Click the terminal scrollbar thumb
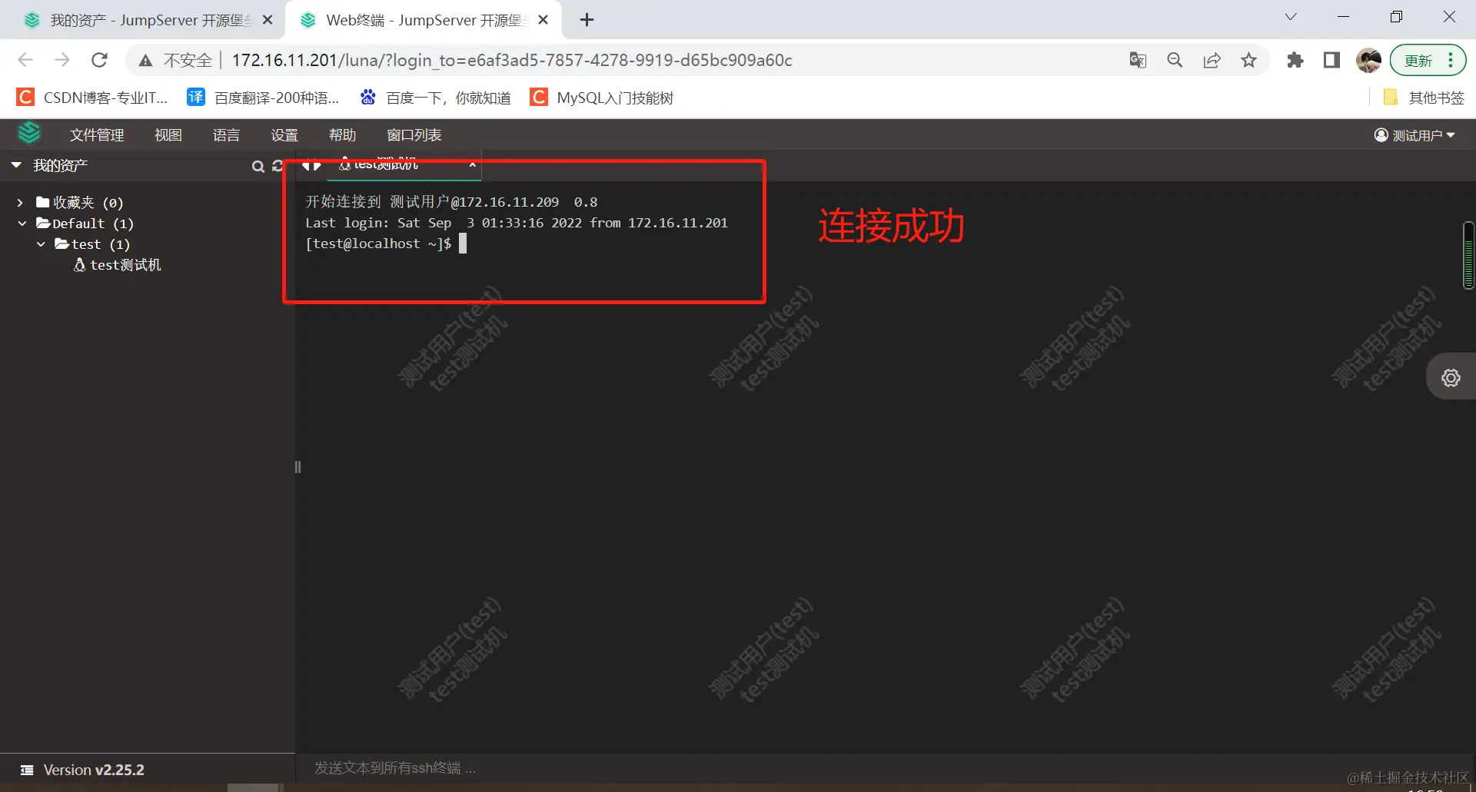Image resolution: width=1476 pixels, height=792 pixels. [x=1468, y=255]
